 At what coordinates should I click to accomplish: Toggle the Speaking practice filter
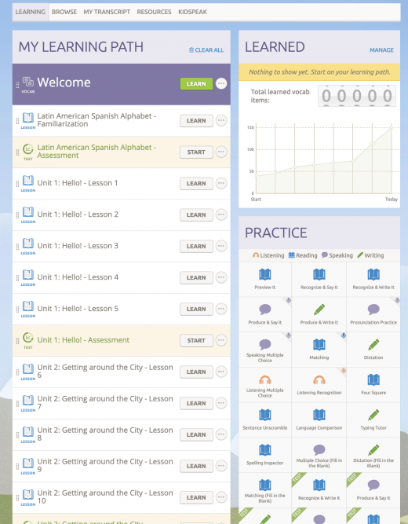[337, 255]
